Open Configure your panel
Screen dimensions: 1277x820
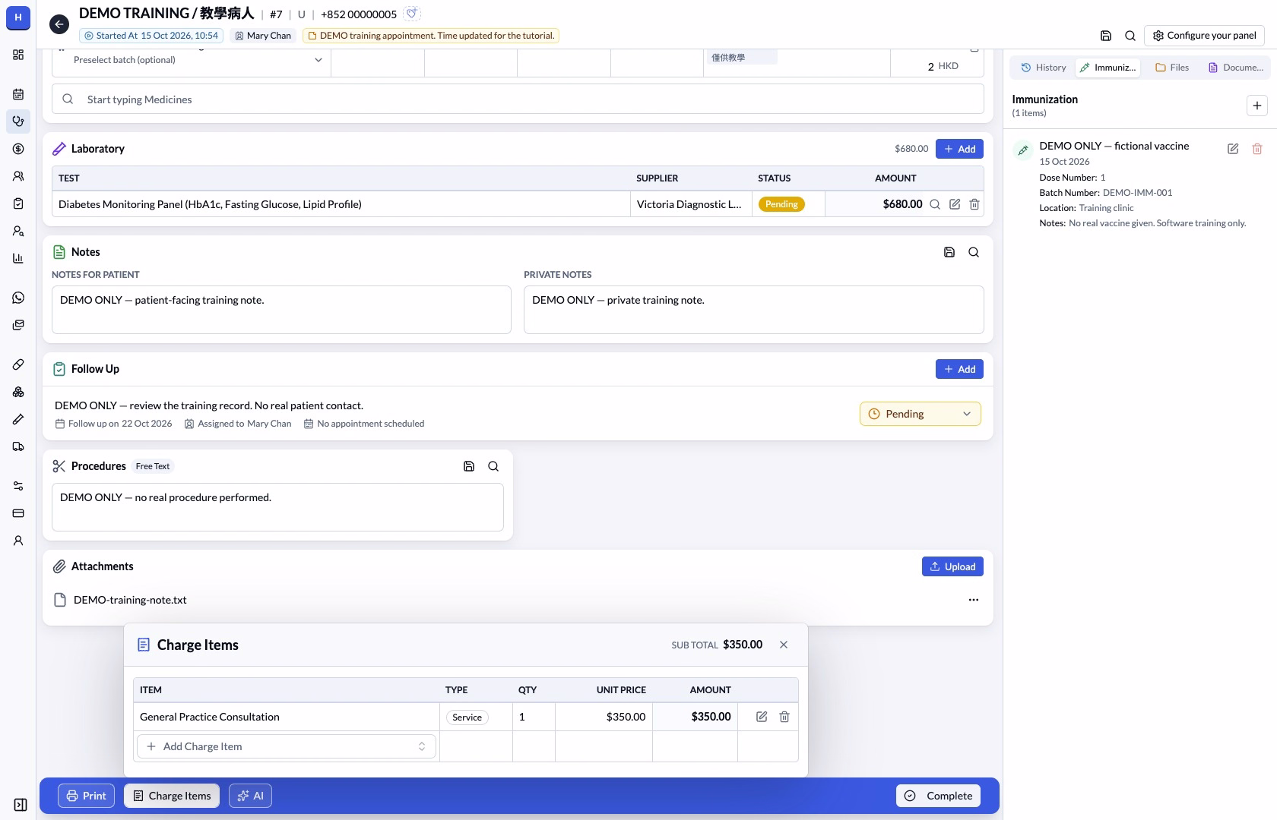[x=1204, y=36]
